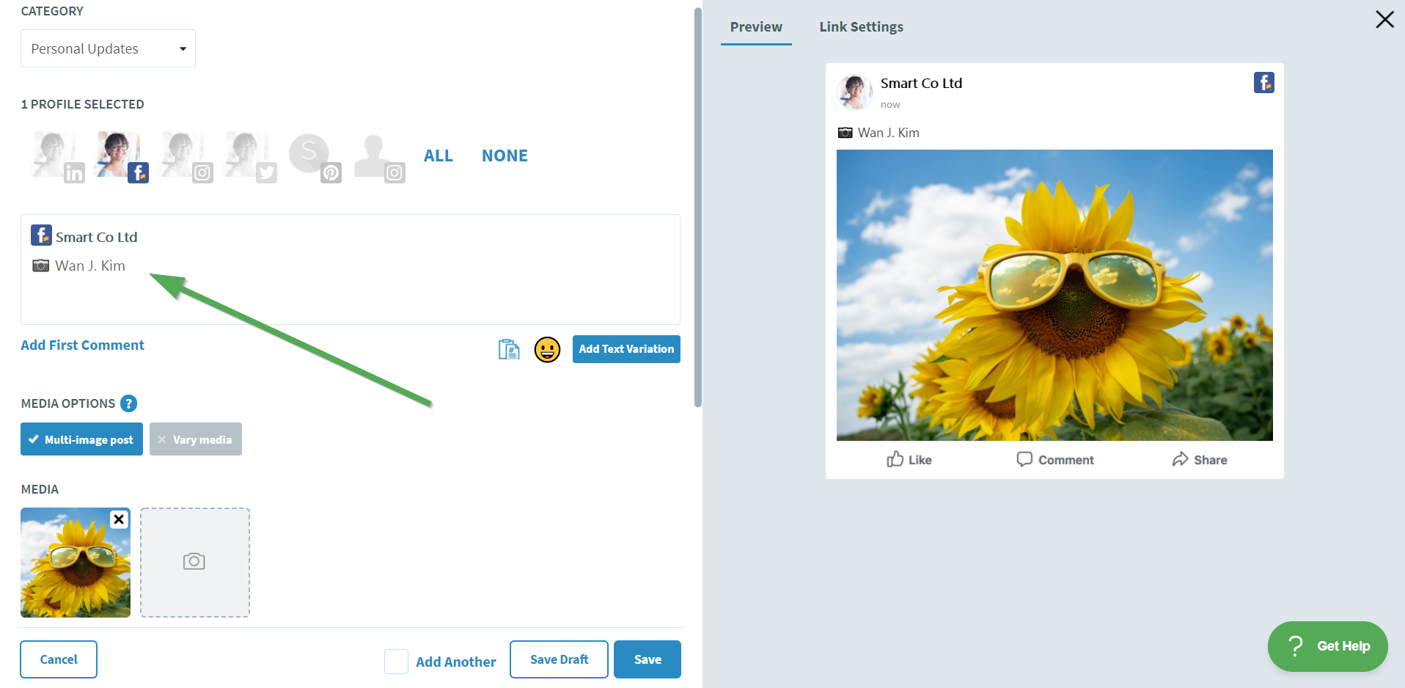
Task: Click the Get Help button
Action: (x=1327, y=646)
